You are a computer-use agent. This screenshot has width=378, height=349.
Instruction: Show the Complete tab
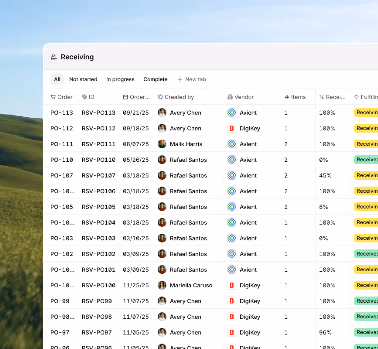[x=155, y=79]
